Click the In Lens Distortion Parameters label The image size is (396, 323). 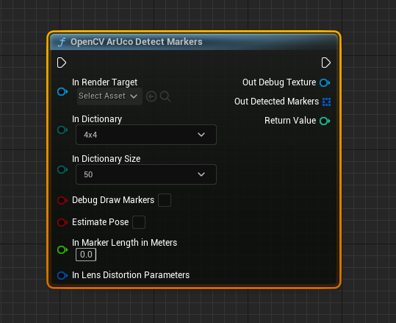(x=131, y=275)
